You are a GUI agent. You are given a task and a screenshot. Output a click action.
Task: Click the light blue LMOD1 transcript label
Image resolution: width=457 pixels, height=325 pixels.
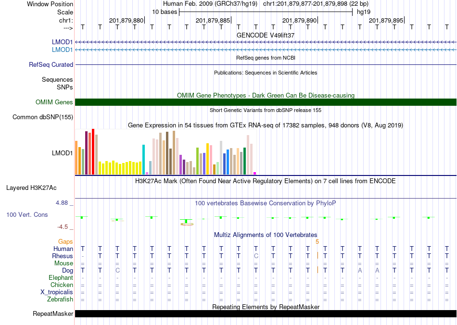[x=62, y=50]
